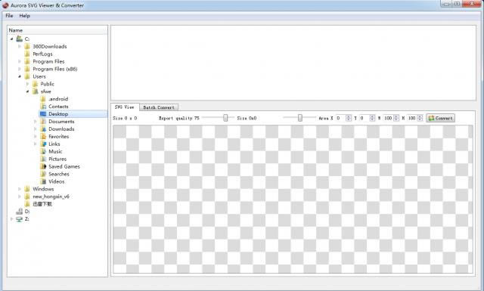This screenshot has width=484, height=291.
Task: Expand the Favorites folder
Action: click(36, 136)
